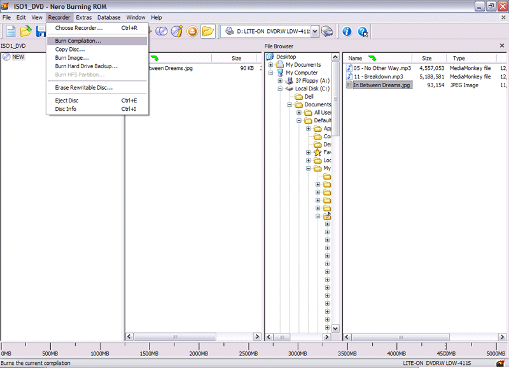Select Copy Disc in Recorder menu
This screenshot has width=509, height=368.
pos(97,50)
